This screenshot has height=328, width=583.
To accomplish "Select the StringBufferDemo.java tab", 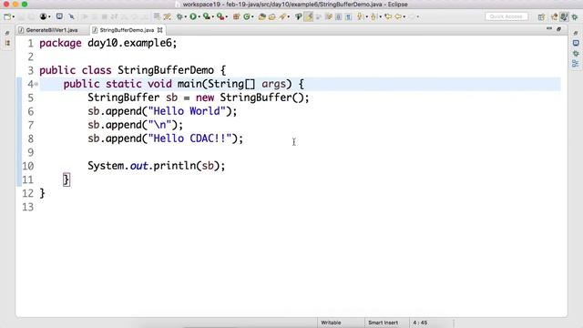I will 127,30.
